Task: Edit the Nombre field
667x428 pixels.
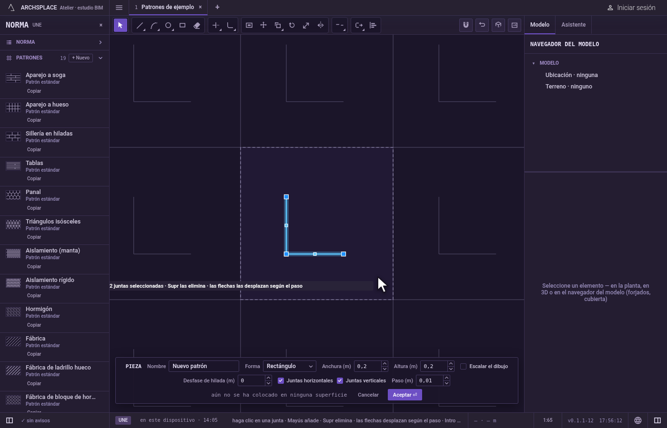Action: click(x=204, y=366)
